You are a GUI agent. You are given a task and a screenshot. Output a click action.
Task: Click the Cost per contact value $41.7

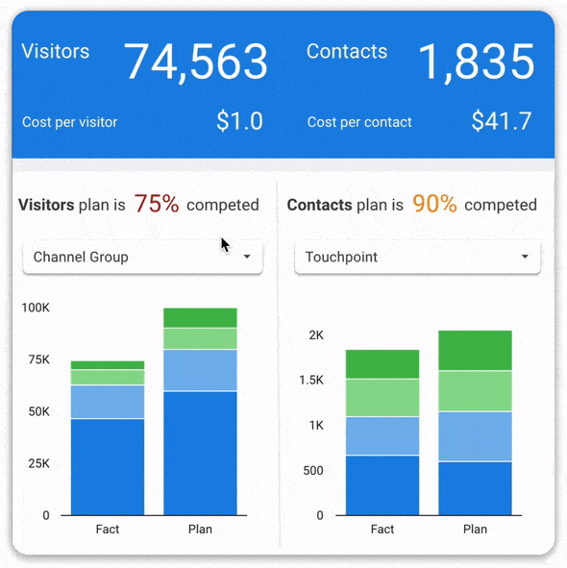(502, 121)
